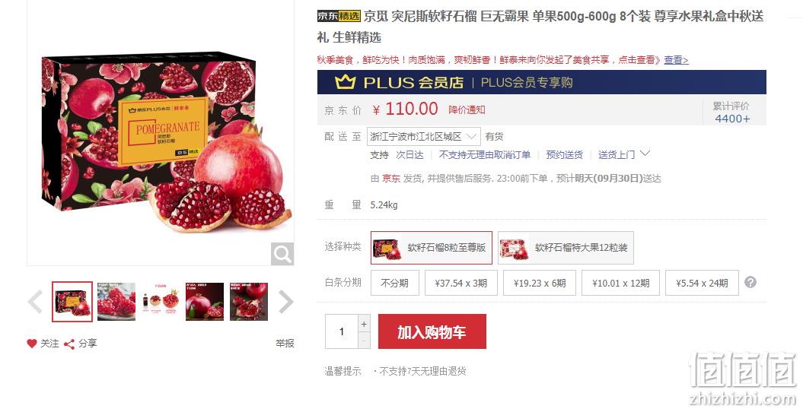Choose the ¥19.23 x 6期 installment plan

[540, 284]
